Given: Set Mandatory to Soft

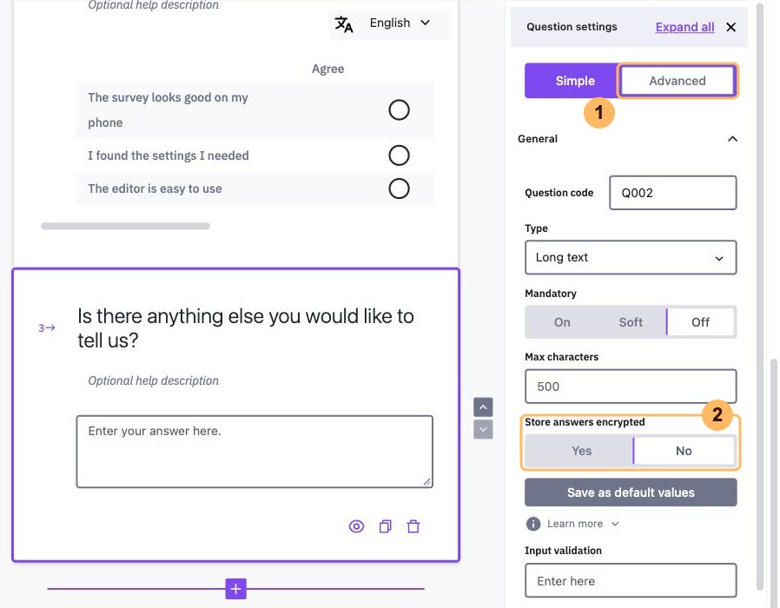Looking at the screenshot, I should pos(631,322).
